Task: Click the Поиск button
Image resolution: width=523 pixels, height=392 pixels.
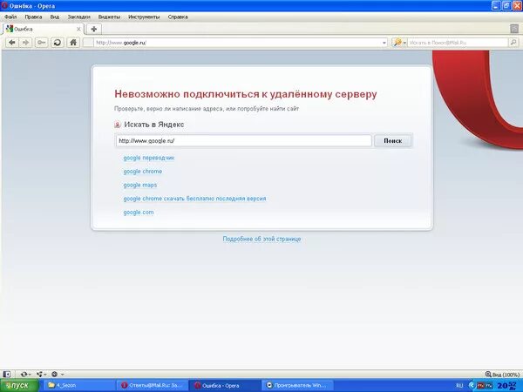Action: click(392, 140)
